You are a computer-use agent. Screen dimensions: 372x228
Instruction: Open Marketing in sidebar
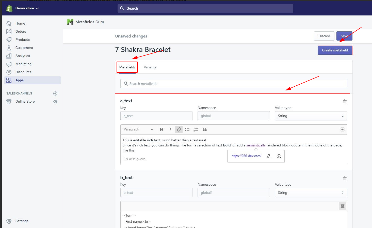click(23, 64)
